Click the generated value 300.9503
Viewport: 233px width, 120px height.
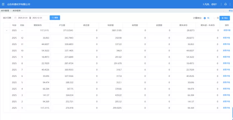(x=69, y=70)
